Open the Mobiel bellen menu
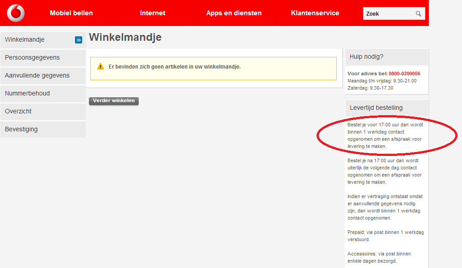The height and width of the screenshot is (268, 462). pos(71,13)
